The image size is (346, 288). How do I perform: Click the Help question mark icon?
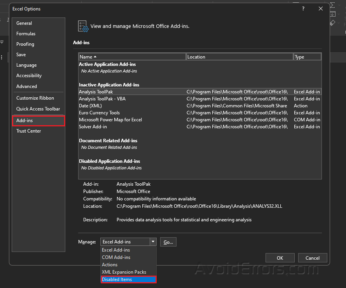[x=303, y=9]
